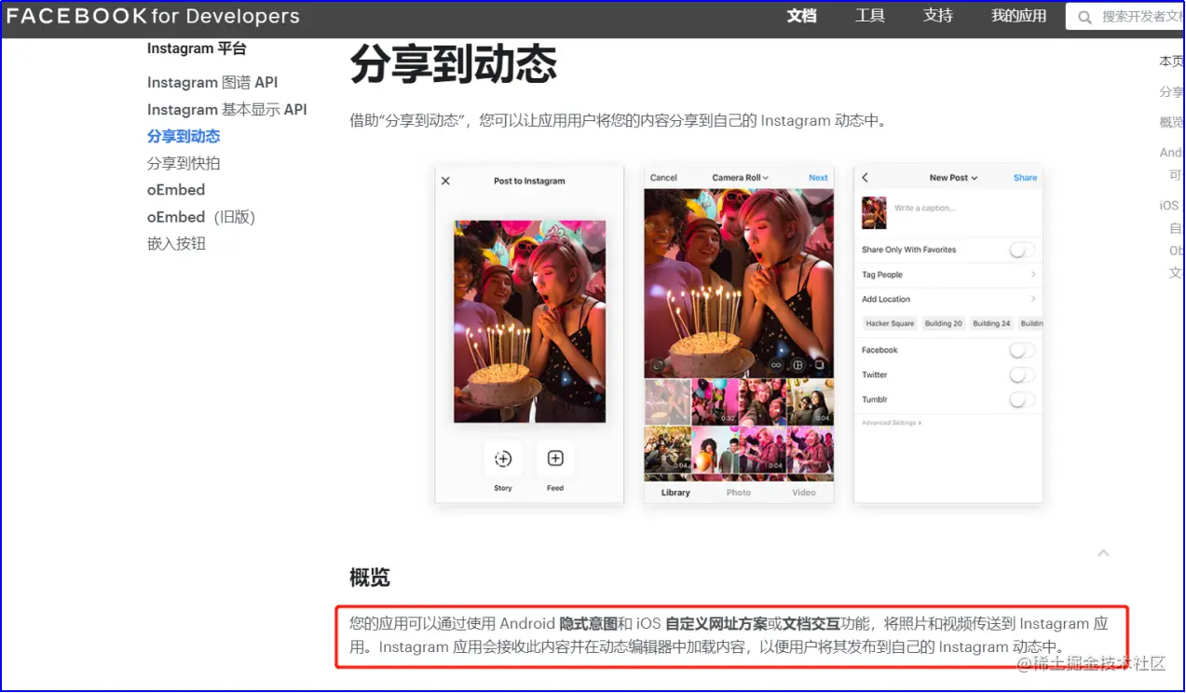
Task: Click the developer docs search field
Action: pos(1125,17)
